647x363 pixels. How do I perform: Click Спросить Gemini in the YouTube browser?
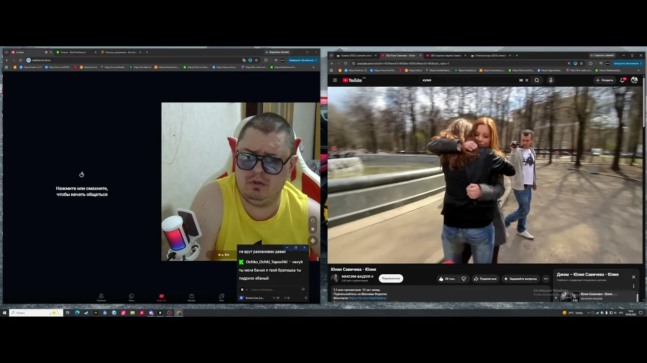[602, 55]
